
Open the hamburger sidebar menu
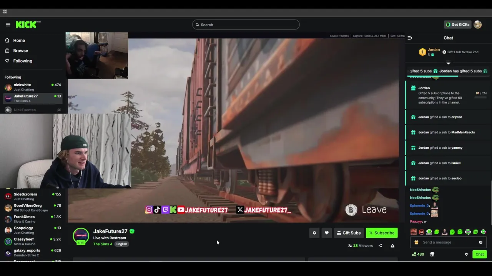[x=8, y=25]
